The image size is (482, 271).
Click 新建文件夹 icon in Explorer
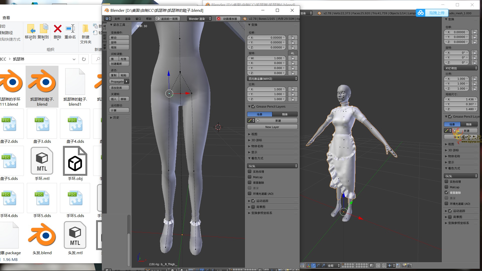(85, 29)
